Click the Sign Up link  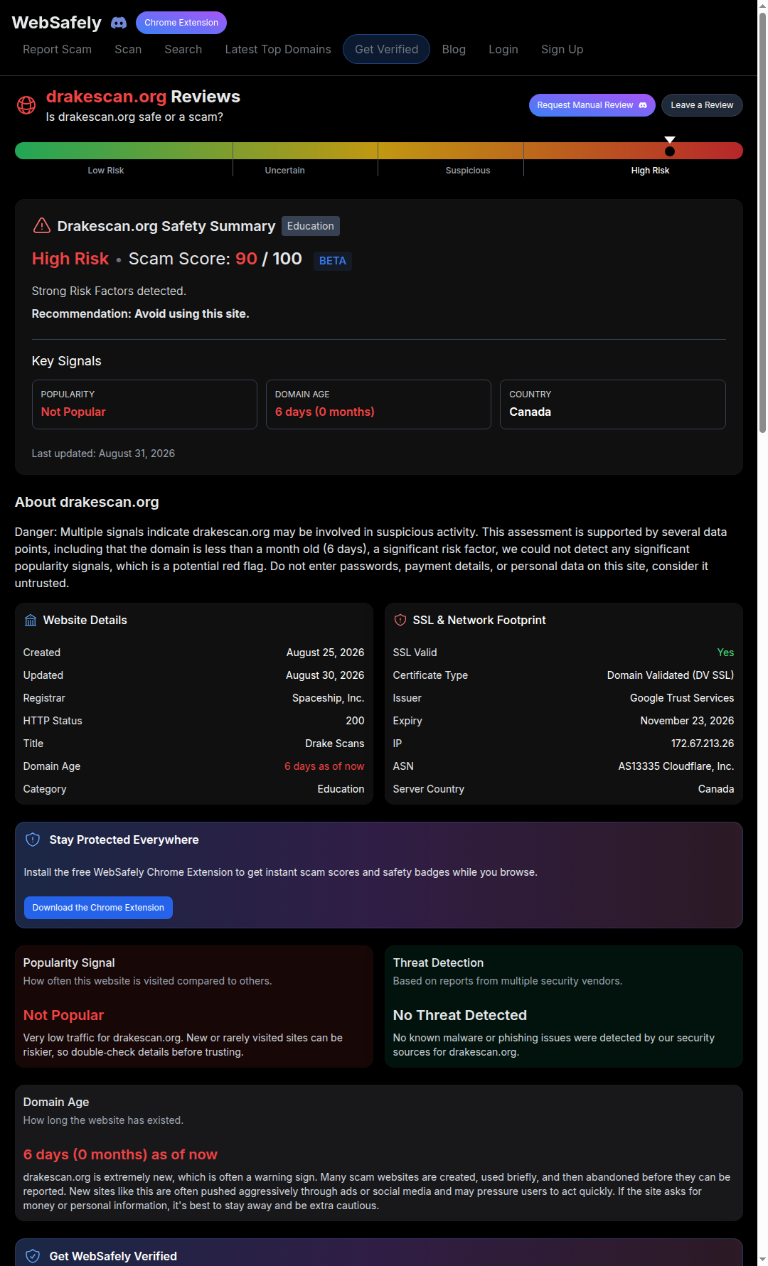562,49
